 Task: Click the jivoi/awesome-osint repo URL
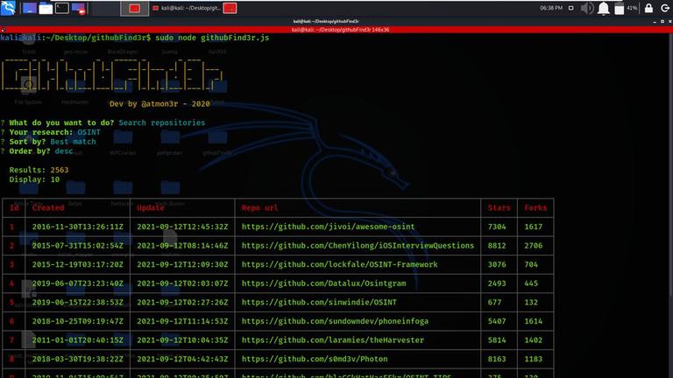[329, 227]
